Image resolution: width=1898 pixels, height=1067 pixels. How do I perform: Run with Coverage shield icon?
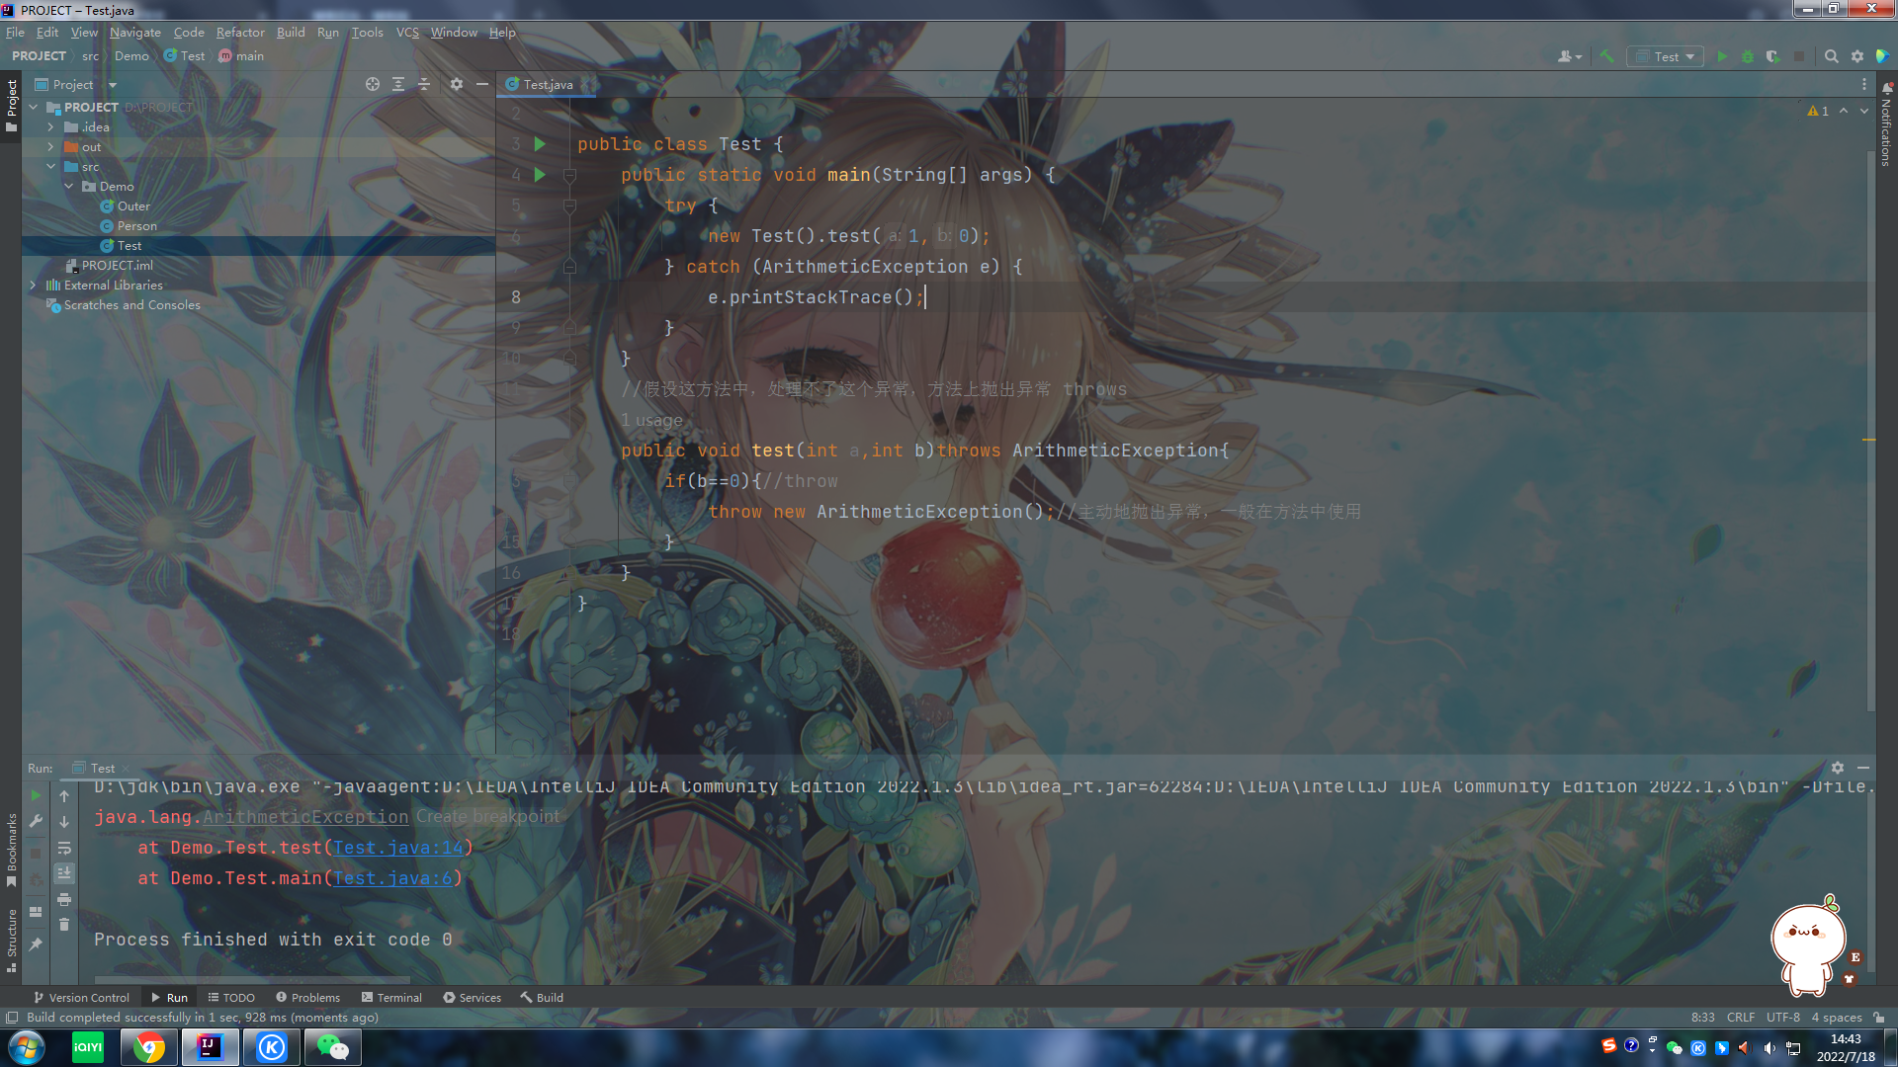pyautogui.click(x=1772, y=56)
